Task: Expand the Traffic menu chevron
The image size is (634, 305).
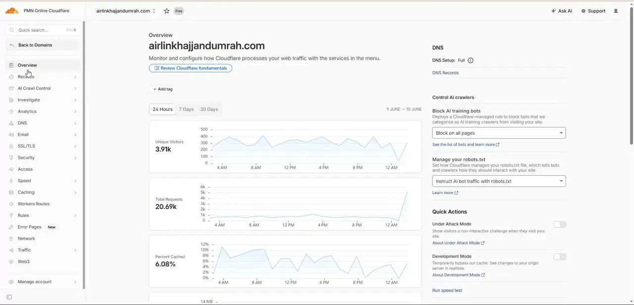Action: [x=75, y=250]
